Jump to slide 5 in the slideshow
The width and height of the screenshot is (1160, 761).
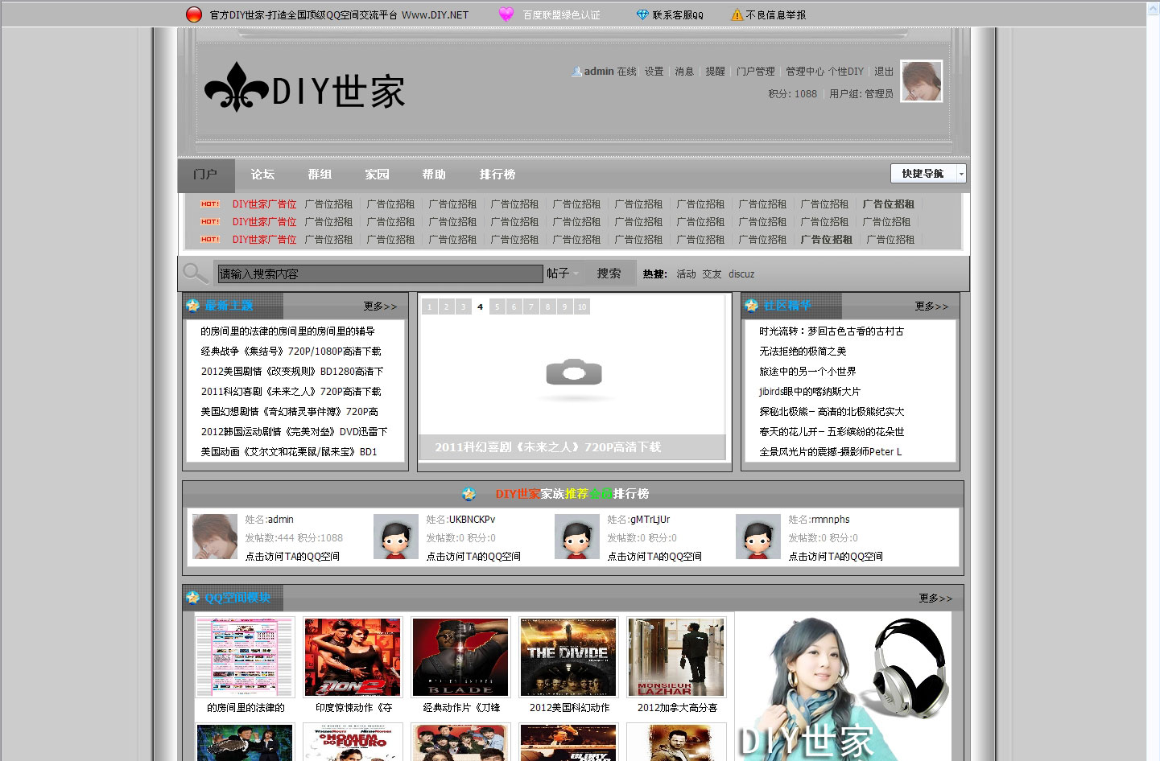pos(497,306)
